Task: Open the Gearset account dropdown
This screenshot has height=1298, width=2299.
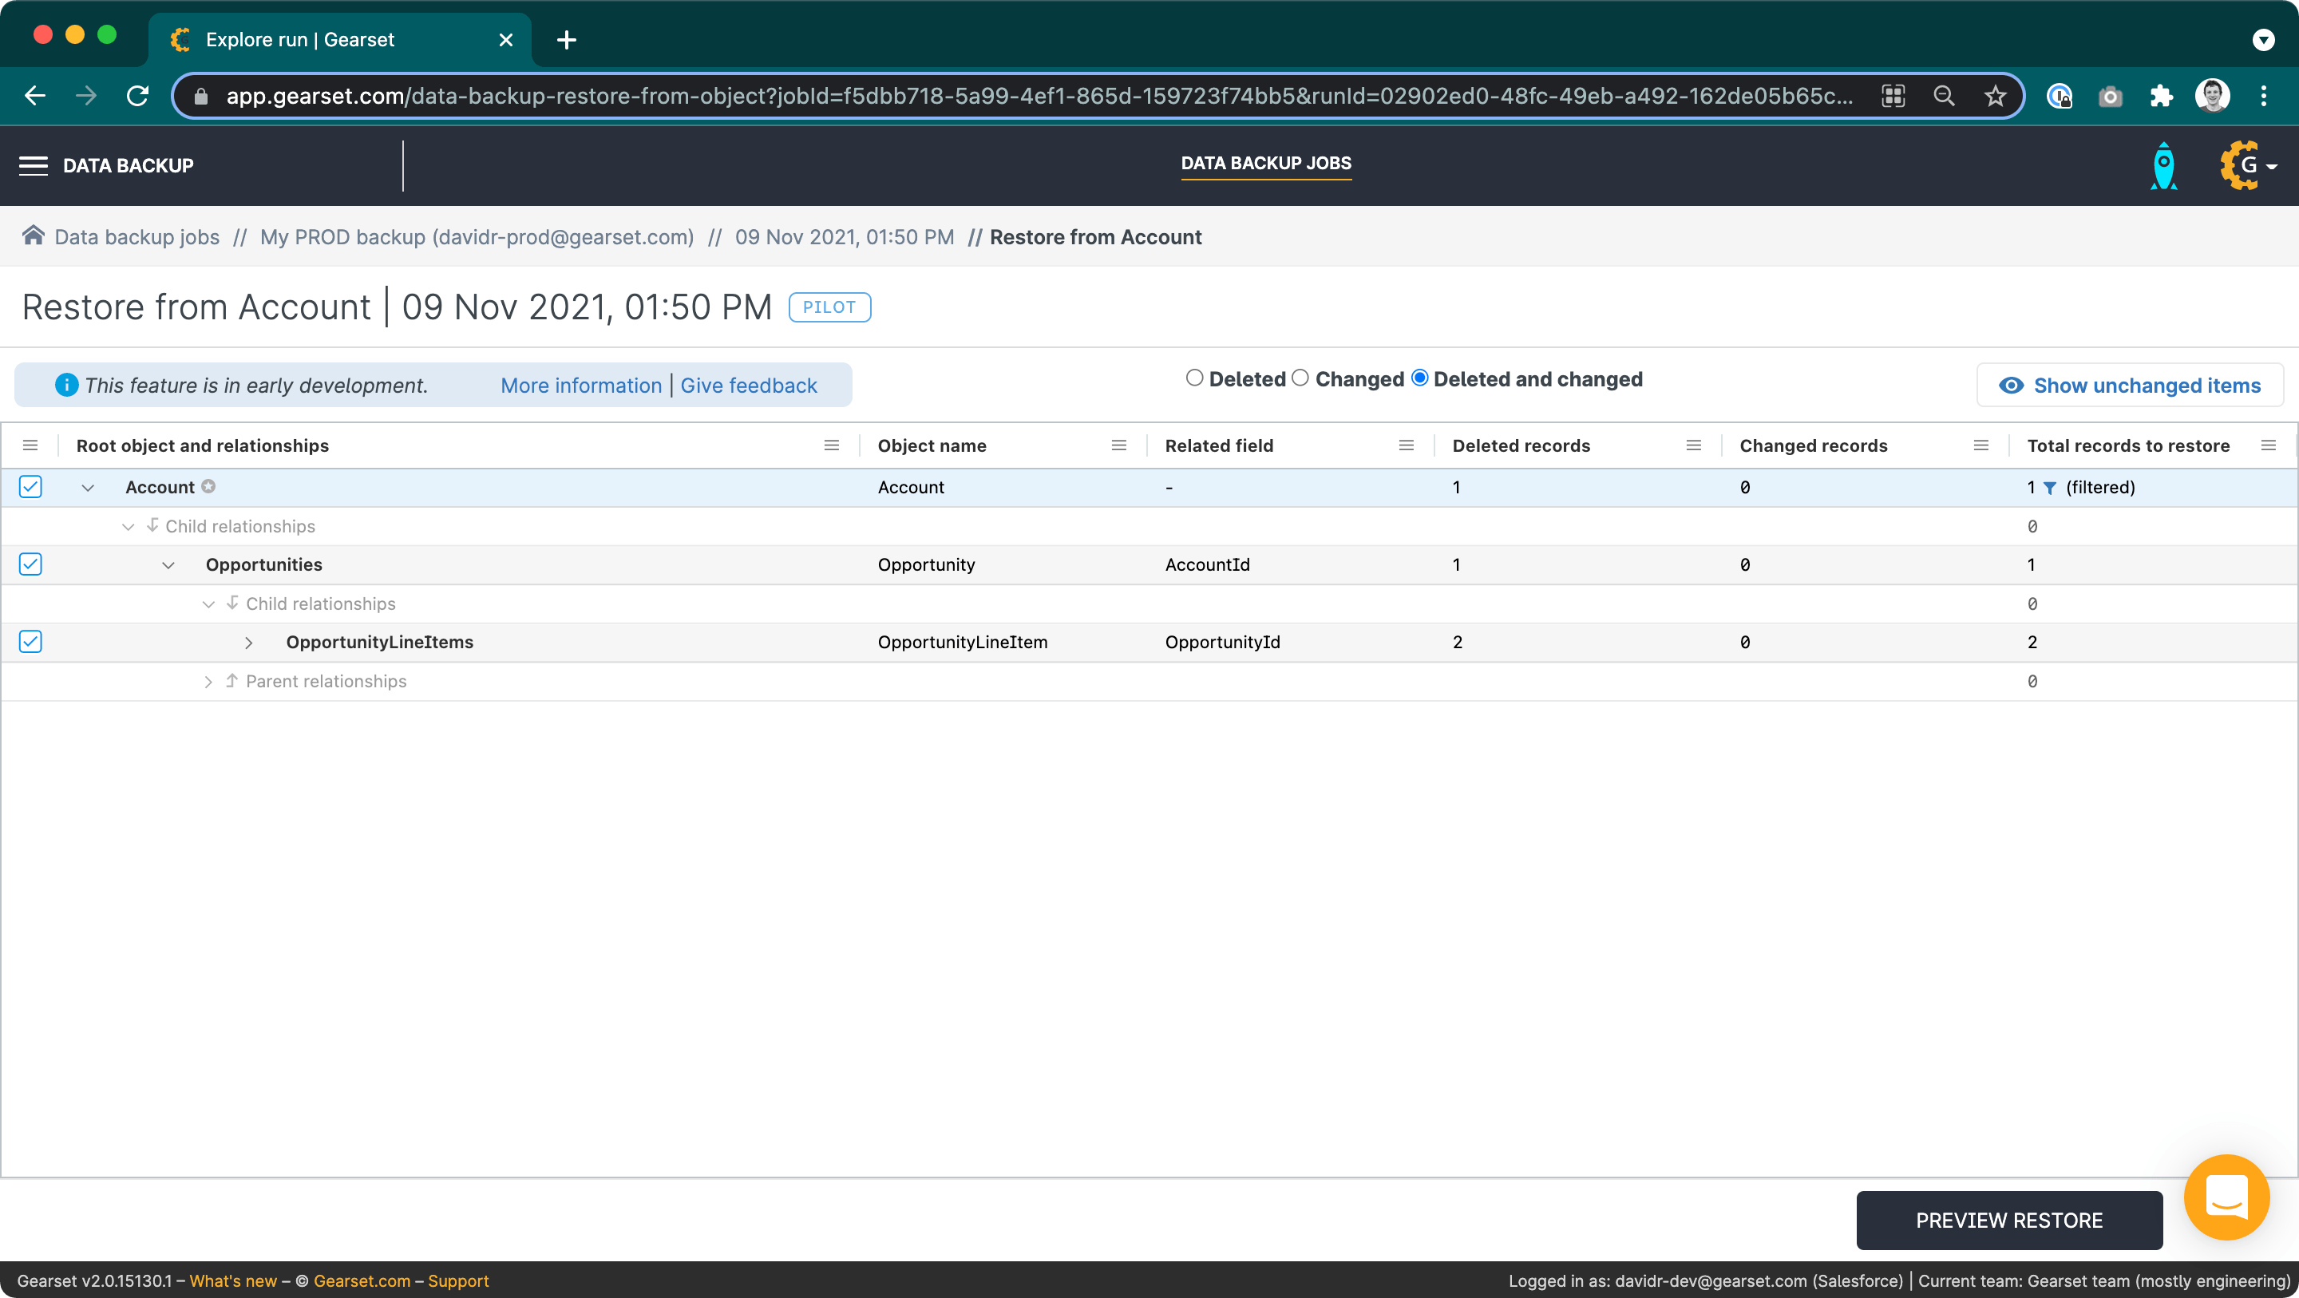Action: tap(2248, 165)
